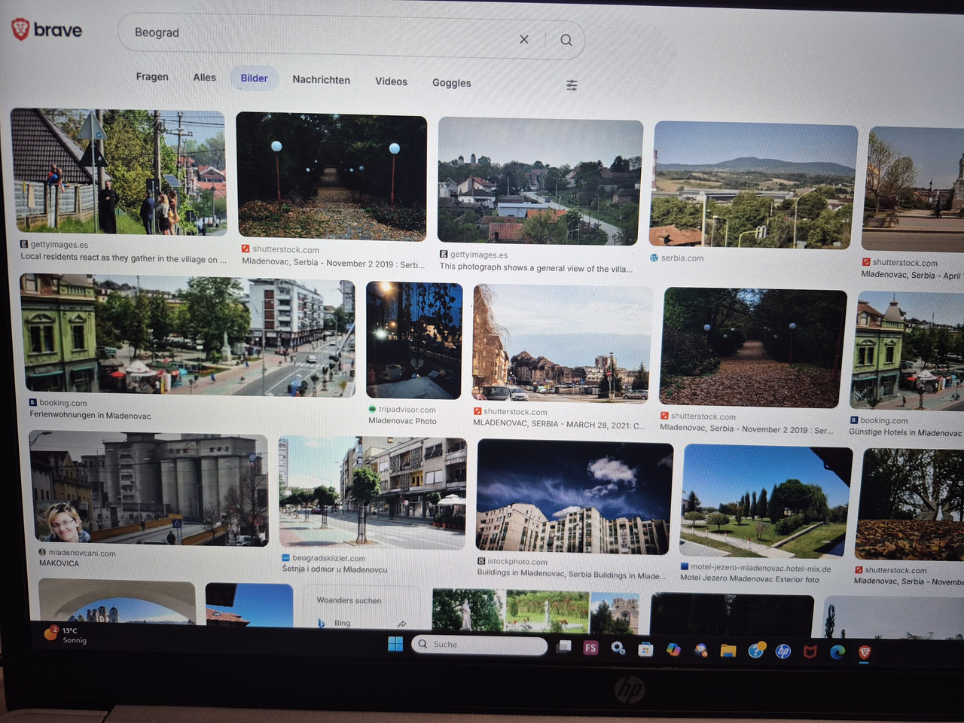Viewport: 964px width, 723px height.
Task: Open the night cafe photo thumbnail
Action: 413,340
